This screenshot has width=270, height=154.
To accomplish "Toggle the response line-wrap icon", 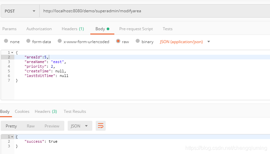I will 101,126.
